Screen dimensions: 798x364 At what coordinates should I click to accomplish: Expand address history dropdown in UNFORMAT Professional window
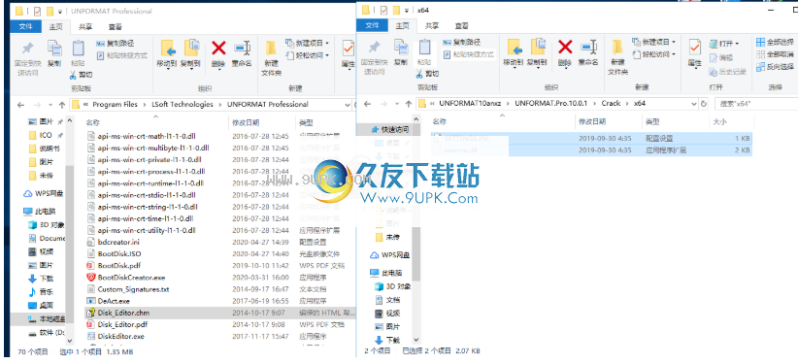(x=349, y=105)
